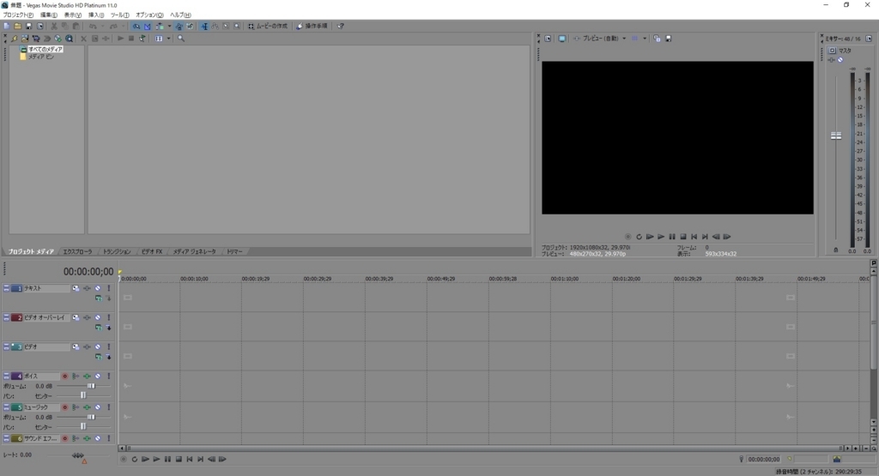Screen dimensions: 879x476
Task: Click the New Project icon in main toolbar
Action: coord(7,26)
